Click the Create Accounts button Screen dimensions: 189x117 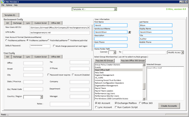pyautogui.click(x=169, y=106)
